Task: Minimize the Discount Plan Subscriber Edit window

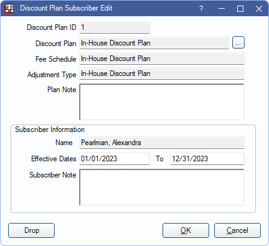Action: click(x=222, y=9)
